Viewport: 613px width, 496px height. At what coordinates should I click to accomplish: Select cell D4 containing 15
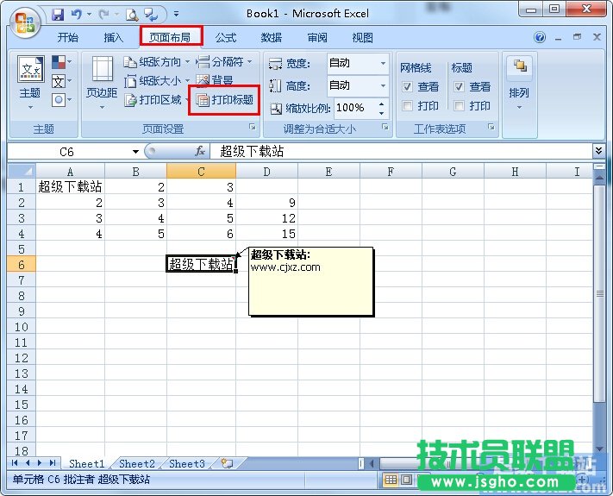pyautogui.click(x=267, y=234)
